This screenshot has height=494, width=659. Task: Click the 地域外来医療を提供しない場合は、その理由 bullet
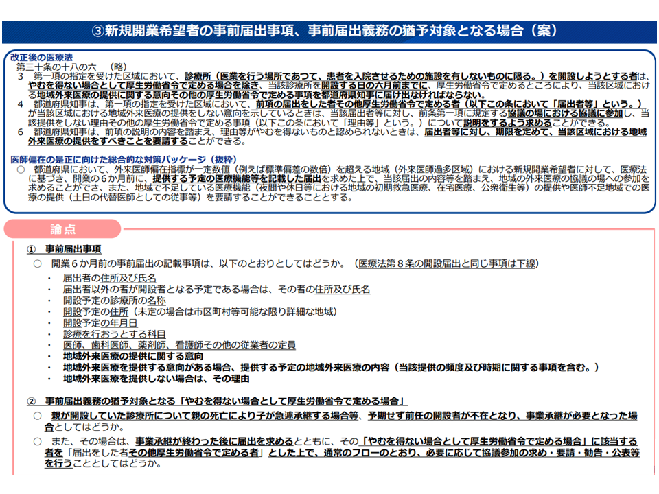pos(156,378)
